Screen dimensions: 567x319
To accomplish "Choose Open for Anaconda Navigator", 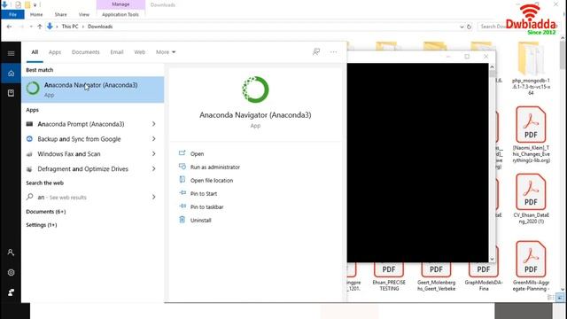I will point(197,153).
